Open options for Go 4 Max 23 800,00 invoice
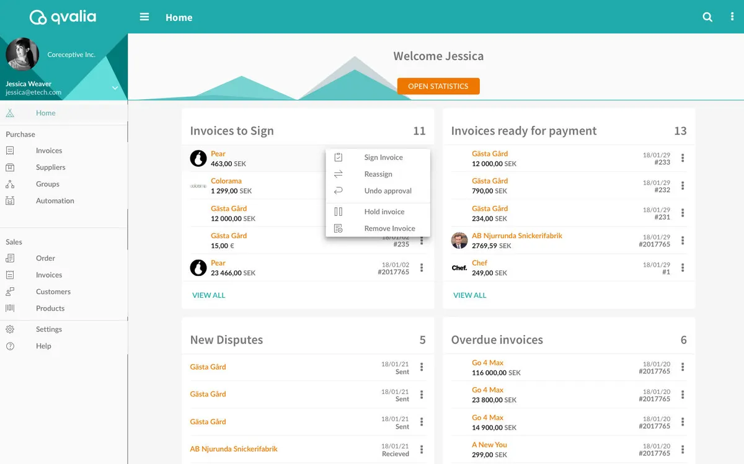This screenshot has width=744, height=464. click(x=683, y=395)
